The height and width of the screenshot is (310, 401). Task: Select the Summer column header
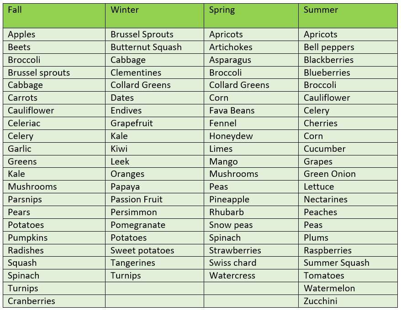click(x=348, y=16)
